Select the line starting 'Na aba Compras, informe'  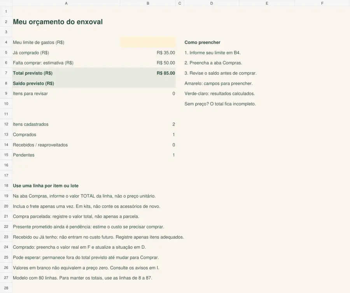[x=84, y=196]
